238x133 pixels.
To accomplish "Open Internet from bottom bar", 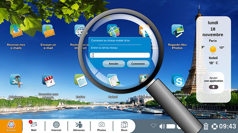I will [56, 126].
